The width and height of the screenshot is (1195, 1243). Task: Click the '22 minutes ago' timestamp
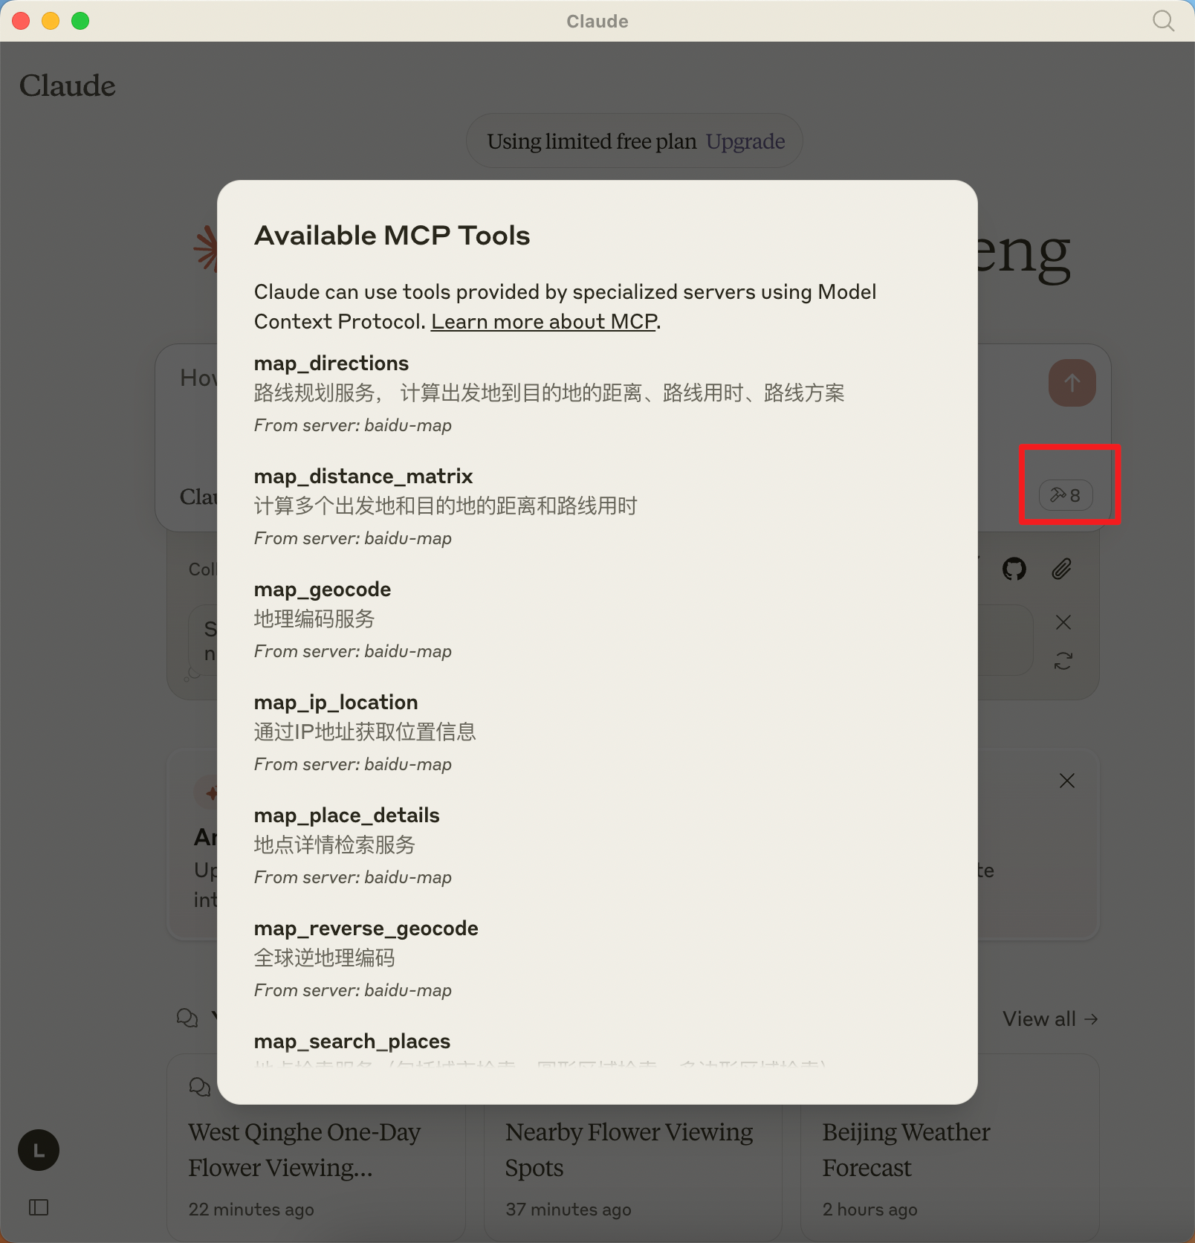[251, 1210]
